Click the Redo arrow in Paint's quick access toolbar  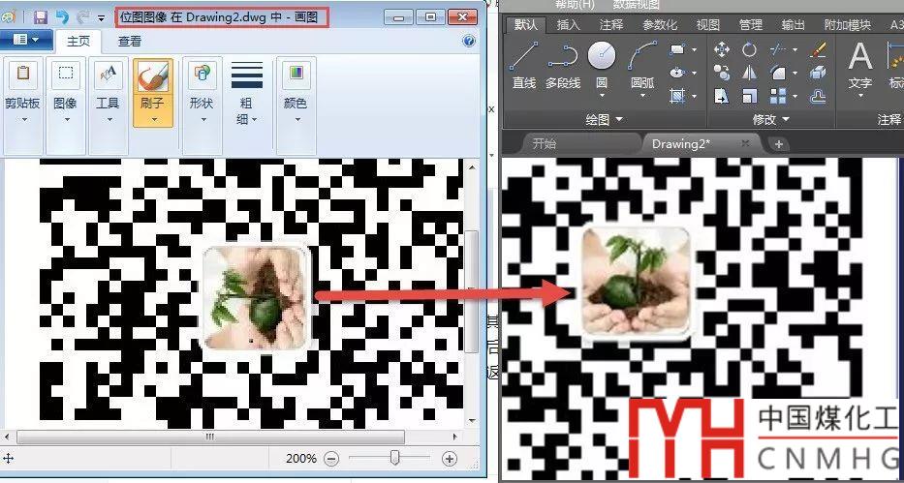click(x=83, y=16)
